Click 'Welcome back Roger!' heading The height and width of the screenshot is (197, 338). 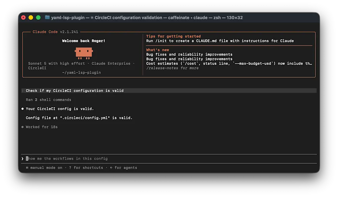click(x=84, y=41)
